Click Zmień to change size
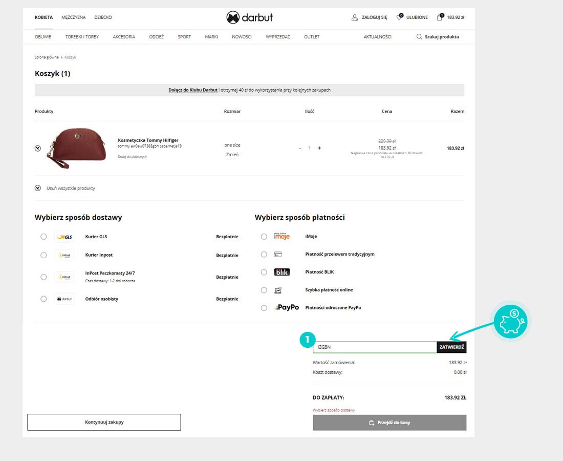This screenshot has height=461, width=563. pyautogui.click(x=232, y=154)
